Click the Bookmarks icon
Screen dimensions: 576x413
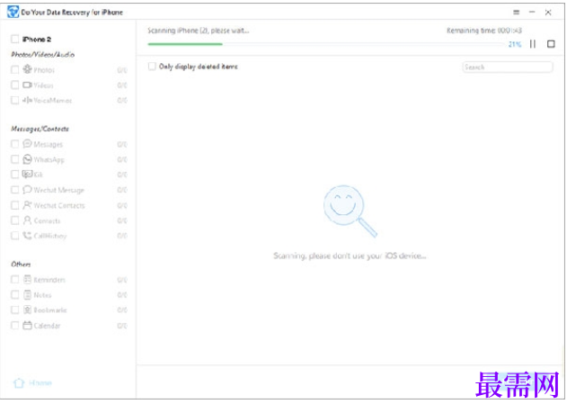pos(28,310)
